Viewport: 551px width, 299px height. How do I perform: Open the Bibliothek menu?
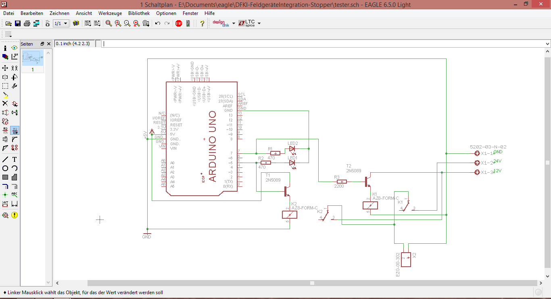(x=139, y=13)
